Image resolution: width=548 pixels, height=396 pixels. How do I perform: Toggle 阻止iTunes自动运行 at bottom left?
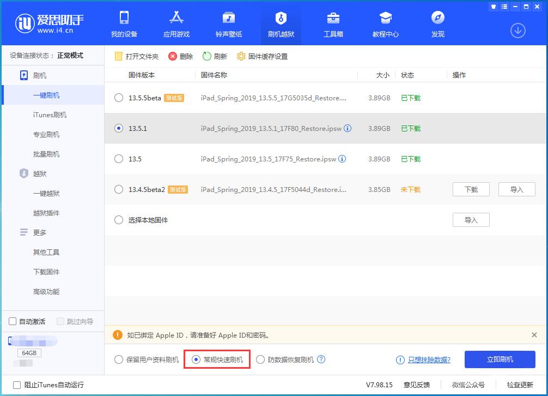18,385
